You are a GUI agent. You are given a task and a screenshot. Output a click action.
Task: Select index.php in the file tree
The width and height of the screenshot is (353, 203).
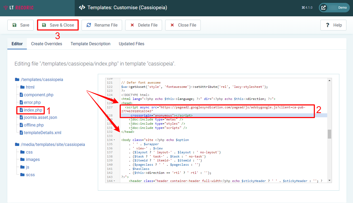pos(33,110)
